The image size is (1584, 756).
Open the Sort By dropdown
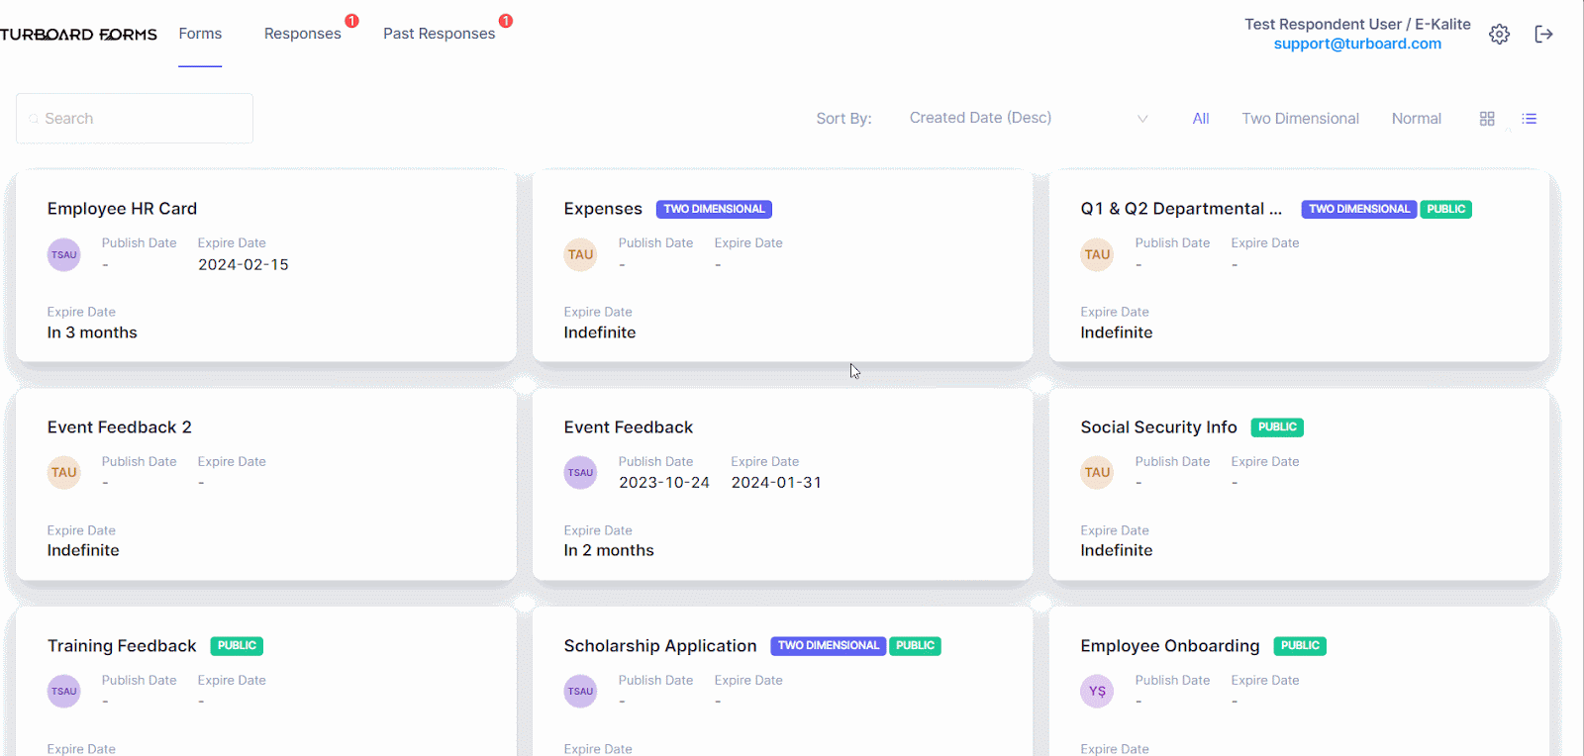point(1028,118)
